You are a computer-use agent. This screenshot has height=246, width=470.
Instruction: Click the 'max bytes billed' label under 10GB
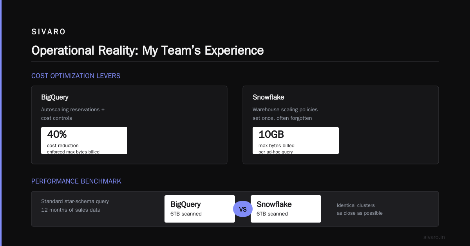click(277, 146)
